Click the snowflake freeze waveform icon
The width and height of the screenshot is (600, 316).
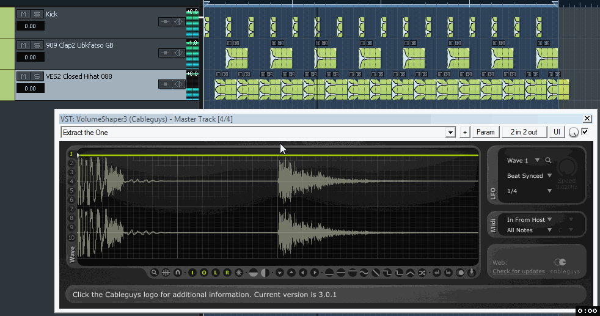(x=239, y=273)
